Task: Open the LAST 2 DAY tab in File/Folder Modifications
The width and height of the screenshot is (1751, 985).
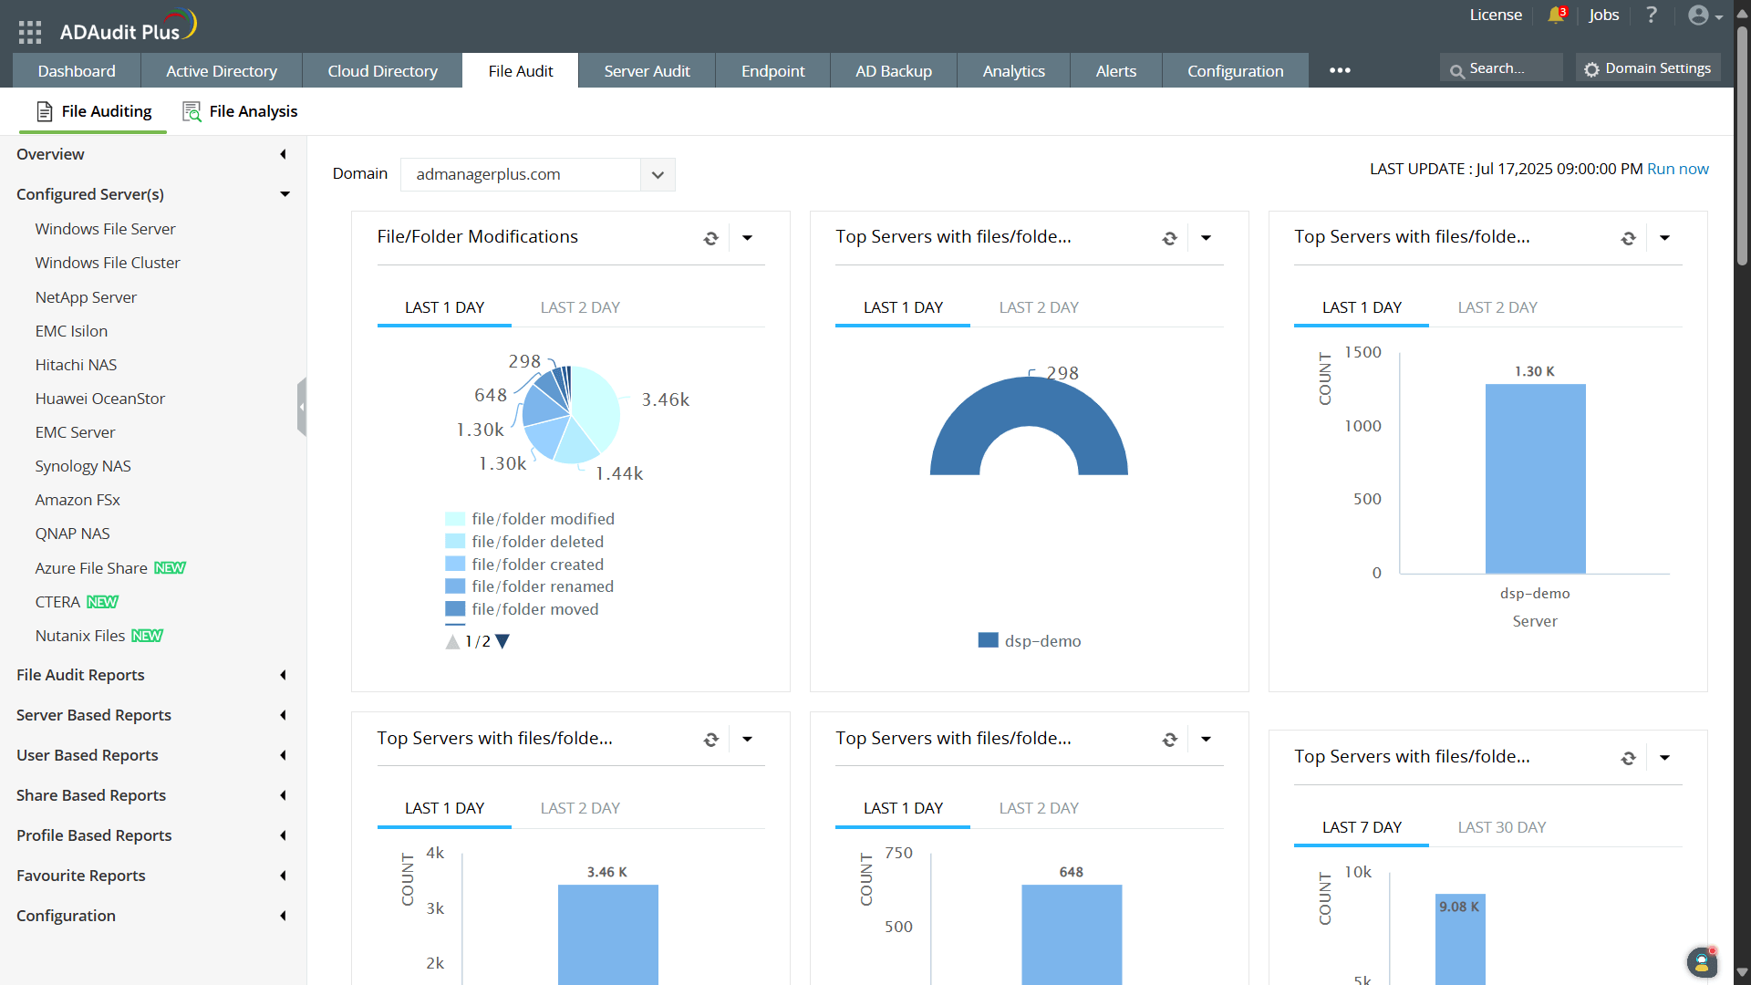Action: click(x=580, y=307)
